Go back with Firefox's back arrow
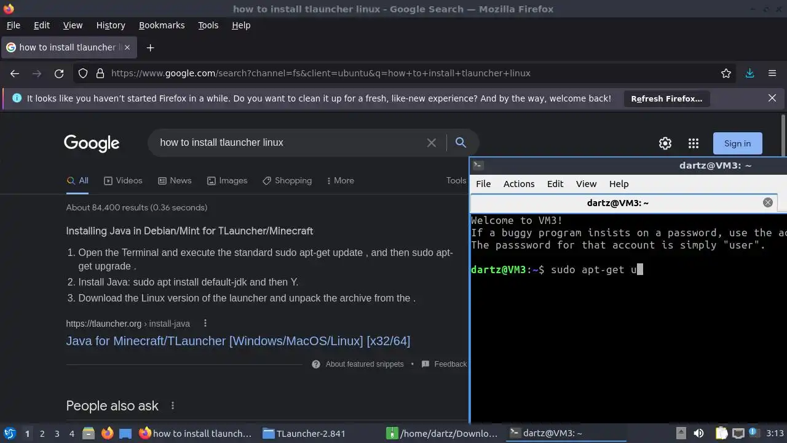Screen dimensions: 787x443 (x=15, y=73)
